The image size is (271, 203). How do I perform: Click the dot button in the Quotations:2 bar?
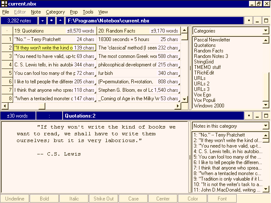pos(249,115)
